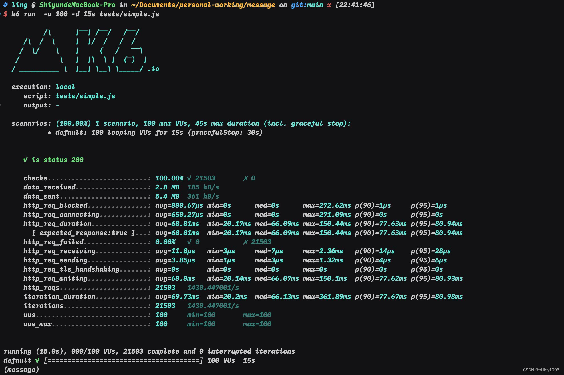564x375 pixels.
Task: Click http_req_failed value '0.00%'
Action: [x=165, y=242]
